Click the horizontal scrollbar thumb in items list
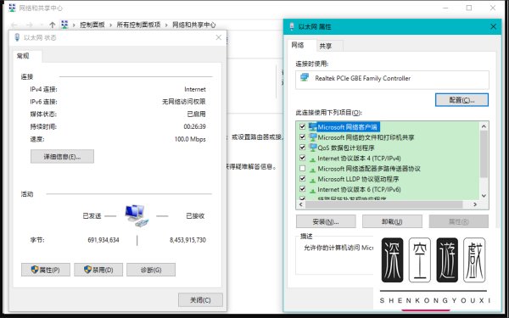Viewport: 509px width, 318px height. coord(383,204)
